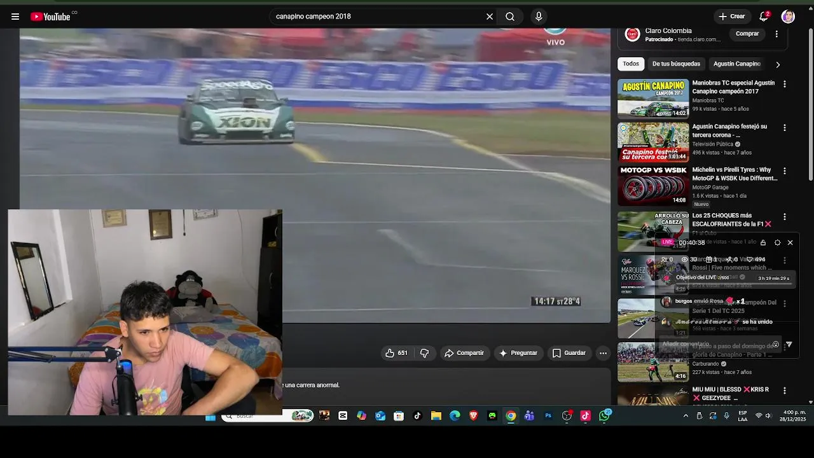The image size is (814, 458).
Task: Start voice search with microphone
Action: (539, 17)
